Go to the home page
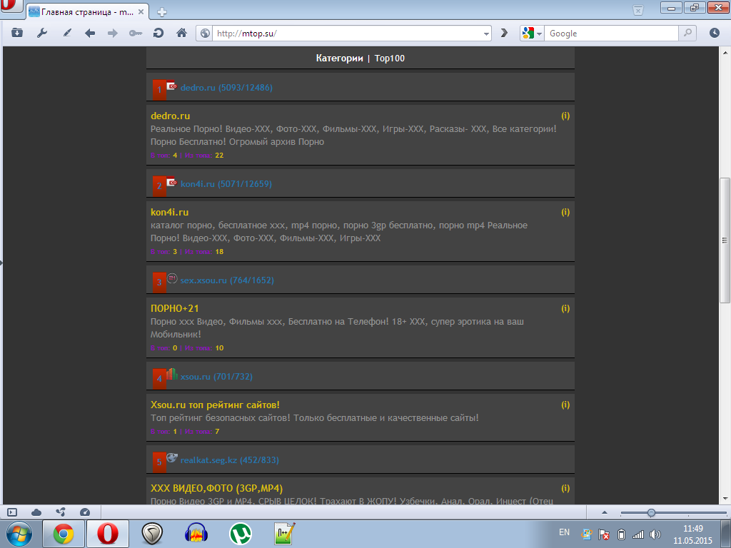Image resolution: width=731 pixels, height=548 pixels. (181, 33)
